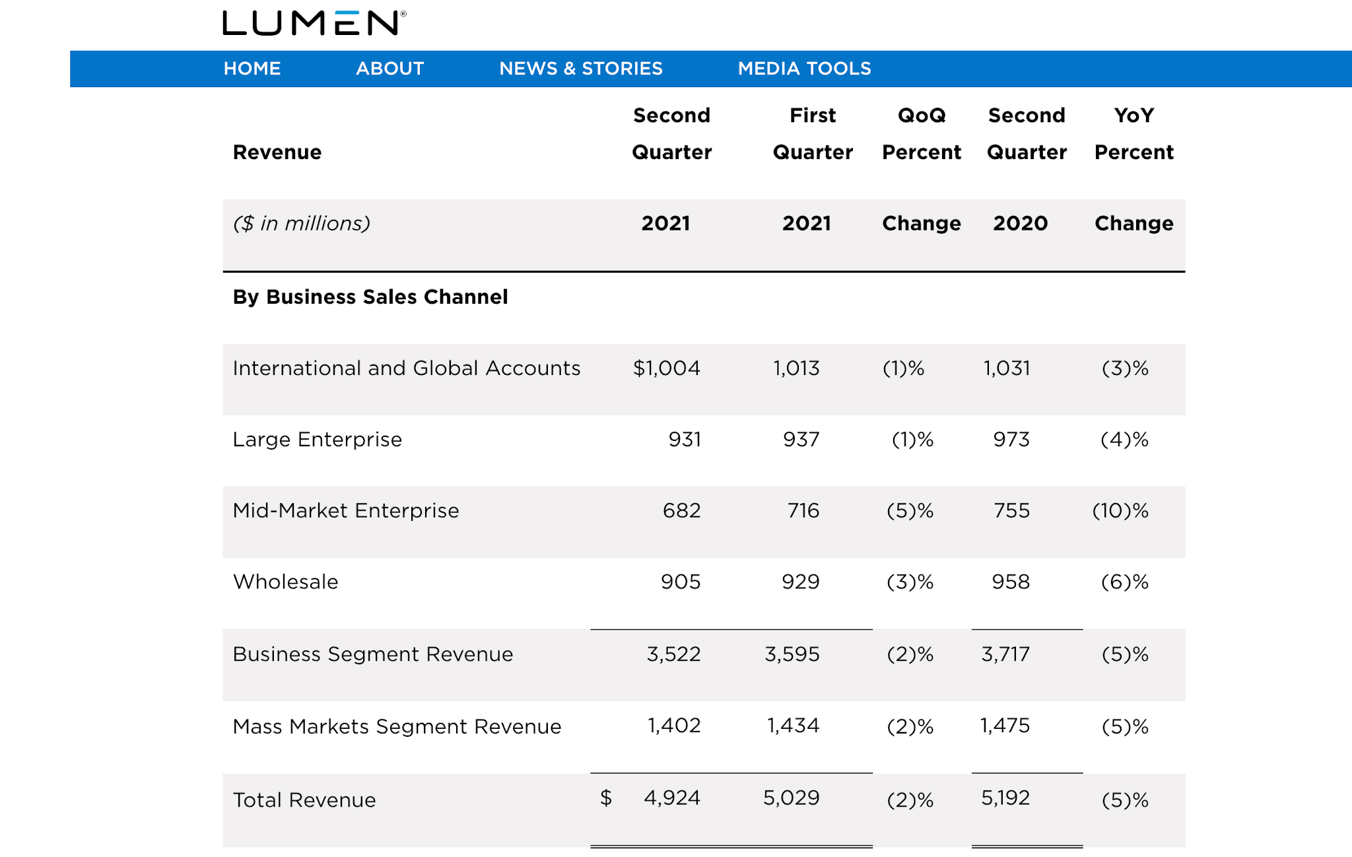Open the NEWS & STORIES section
The width and height of the screenshot is (1352, 857).
tap(581, 68)
